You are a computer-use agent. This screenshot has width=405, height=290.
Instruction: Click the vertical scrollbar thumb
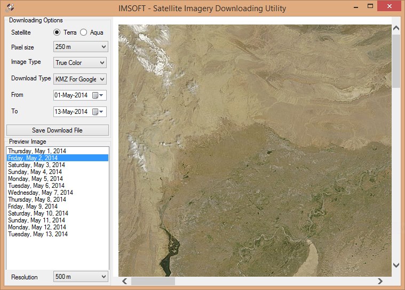[396, 61]
